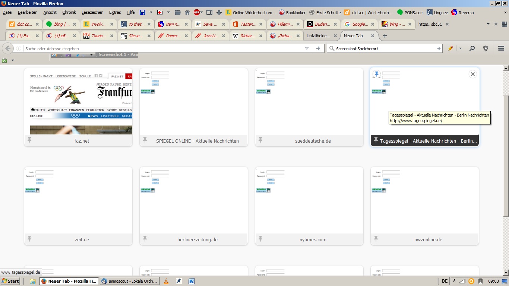The image size is (509, 286).
Task: Switch to the Immoscout taskbar window
Action: coord(130,281)
